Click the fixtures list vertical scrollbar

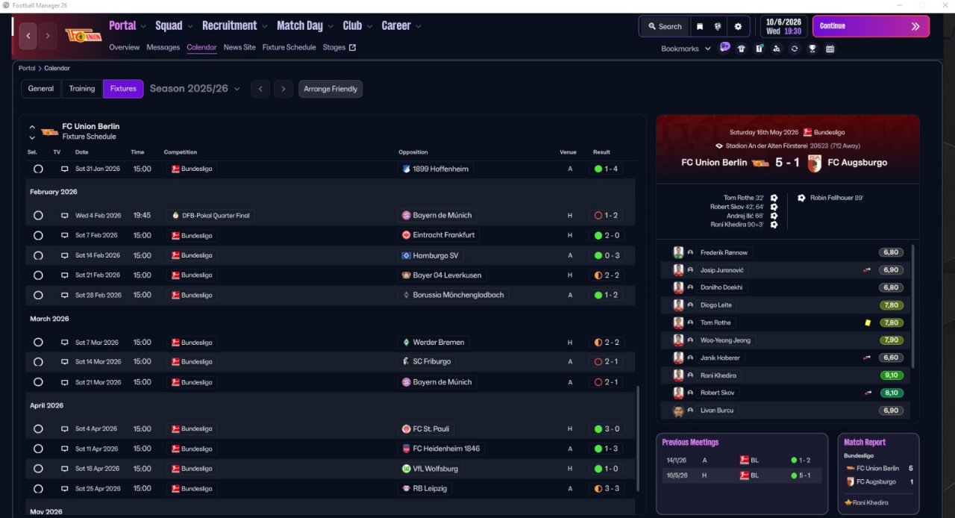638,438
